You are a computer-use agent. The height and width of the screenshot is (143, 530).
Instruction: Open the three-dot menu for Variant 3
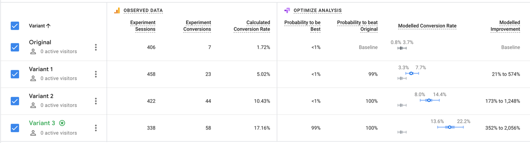96,128
